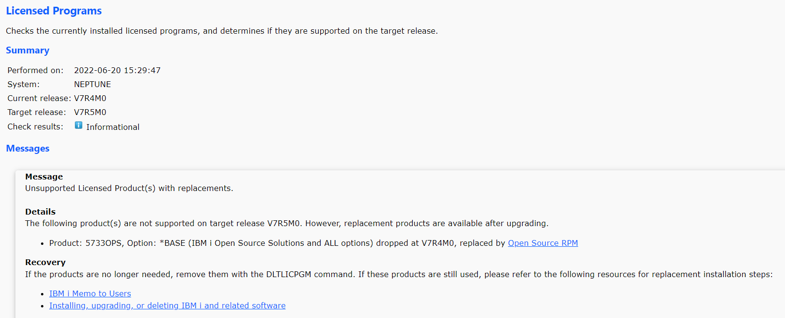
Task: Open the Open Source RPM link
Action: [543, 243]
